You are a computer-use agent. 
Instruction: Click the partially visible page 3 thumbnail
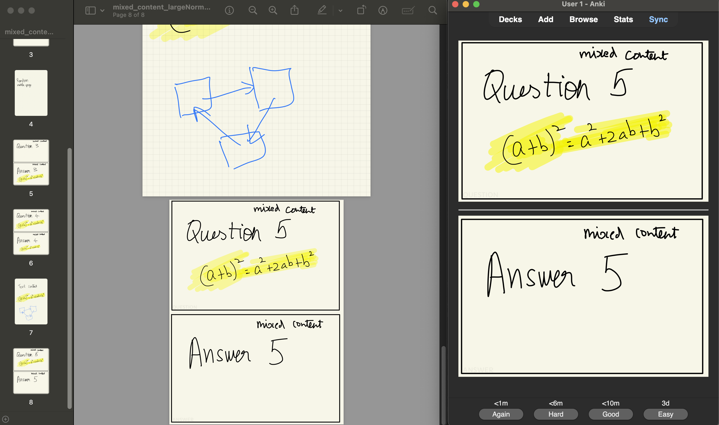tap(31, 43)
